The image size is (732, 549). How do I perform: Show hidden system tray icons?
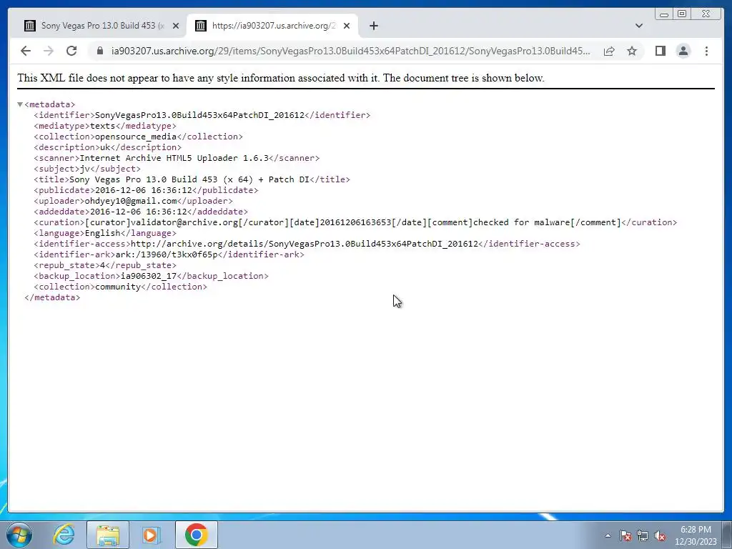(x=608, y=535)
